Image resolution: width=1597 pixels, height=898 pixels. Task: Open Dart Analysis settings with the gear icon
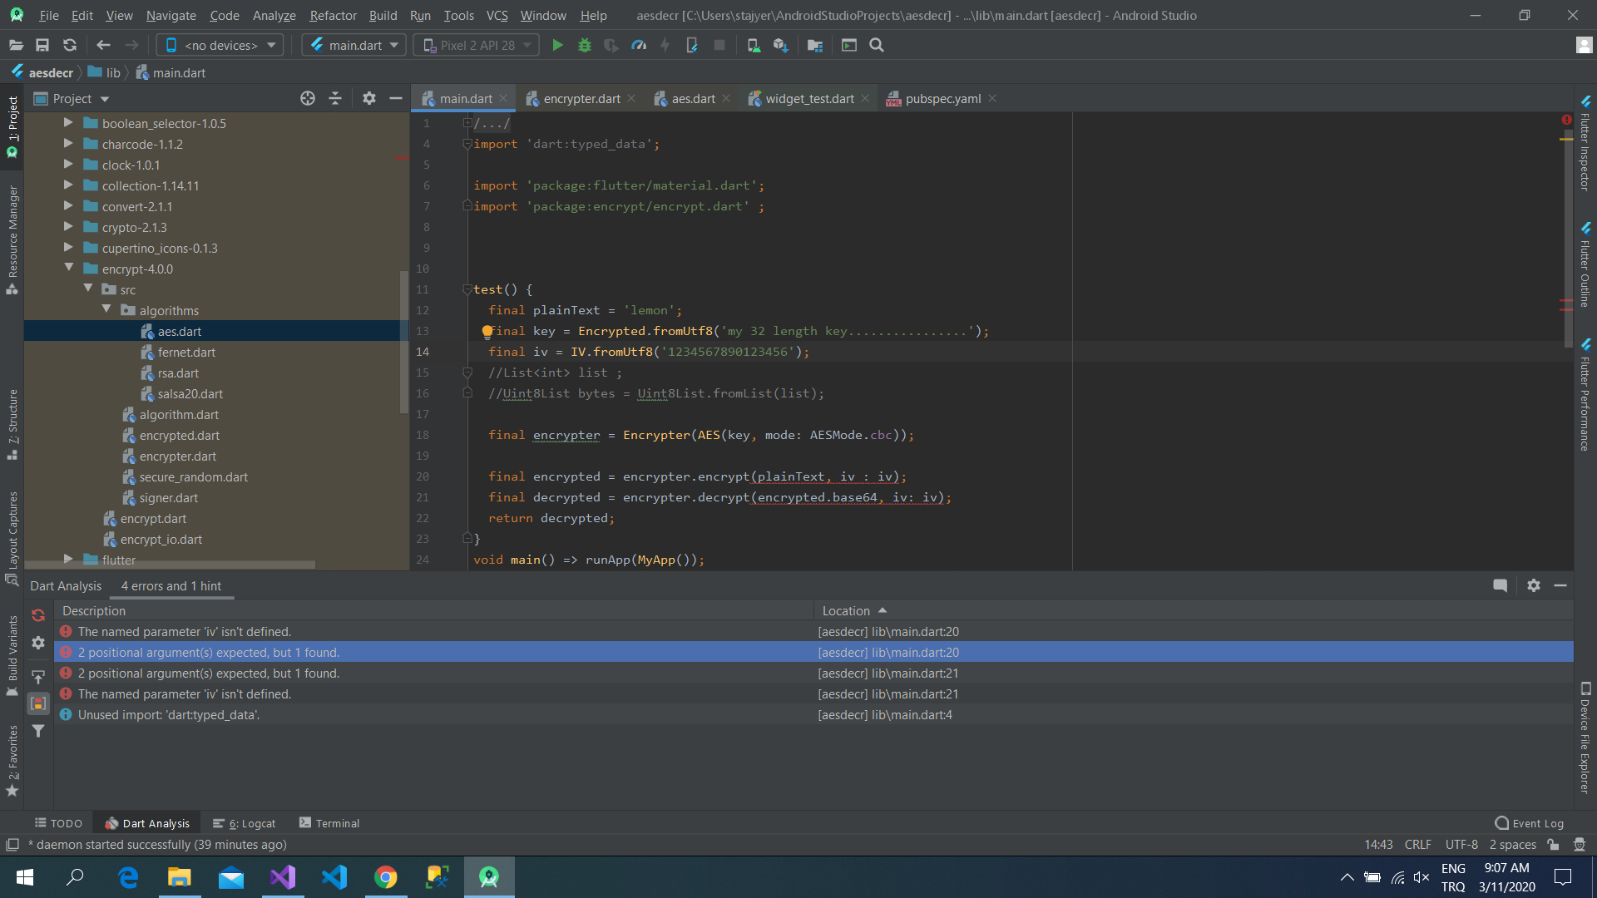click(38, 643)
